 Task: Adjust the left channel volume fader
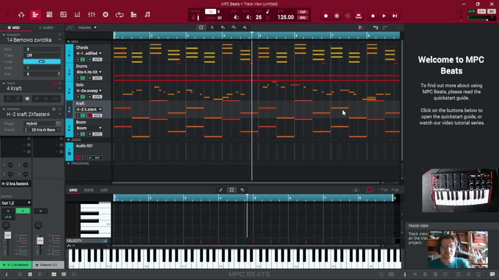coord(7,235)
